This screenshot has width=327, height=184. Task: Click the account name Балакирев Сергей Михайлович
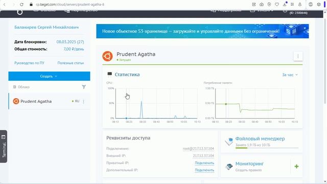click(46, 27)
